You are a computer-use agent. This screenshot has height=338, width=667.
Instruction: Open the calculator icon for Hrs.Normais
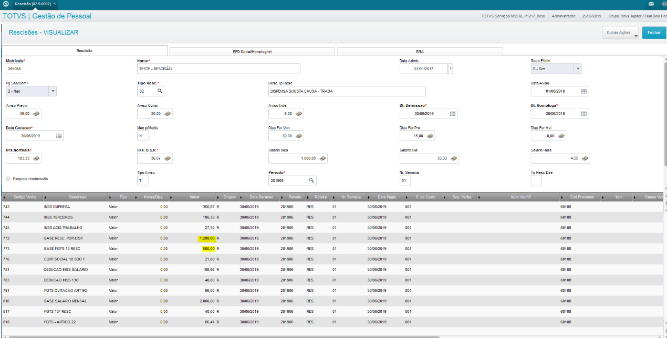(37, 158)
